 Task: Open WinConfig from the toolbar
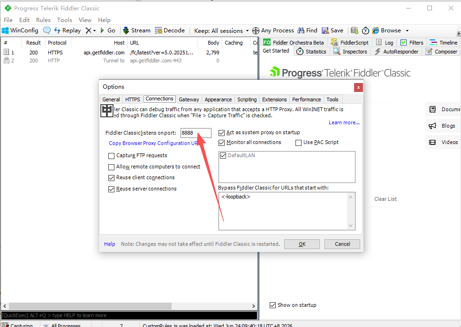tap(20, 30)
